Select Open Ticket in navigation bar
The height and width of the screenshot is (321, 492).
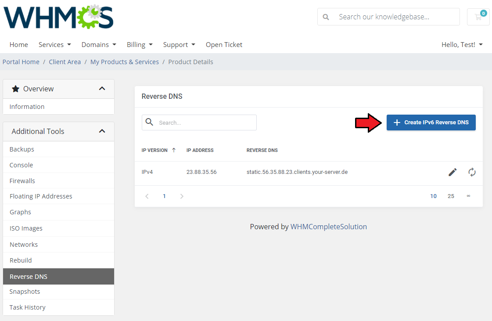point(224,45)
